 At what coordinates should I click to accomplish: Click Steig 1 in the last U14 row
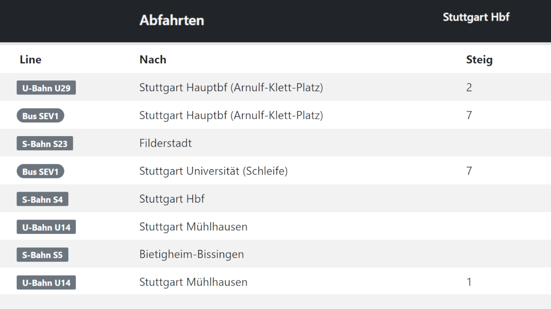coord(469,282)
